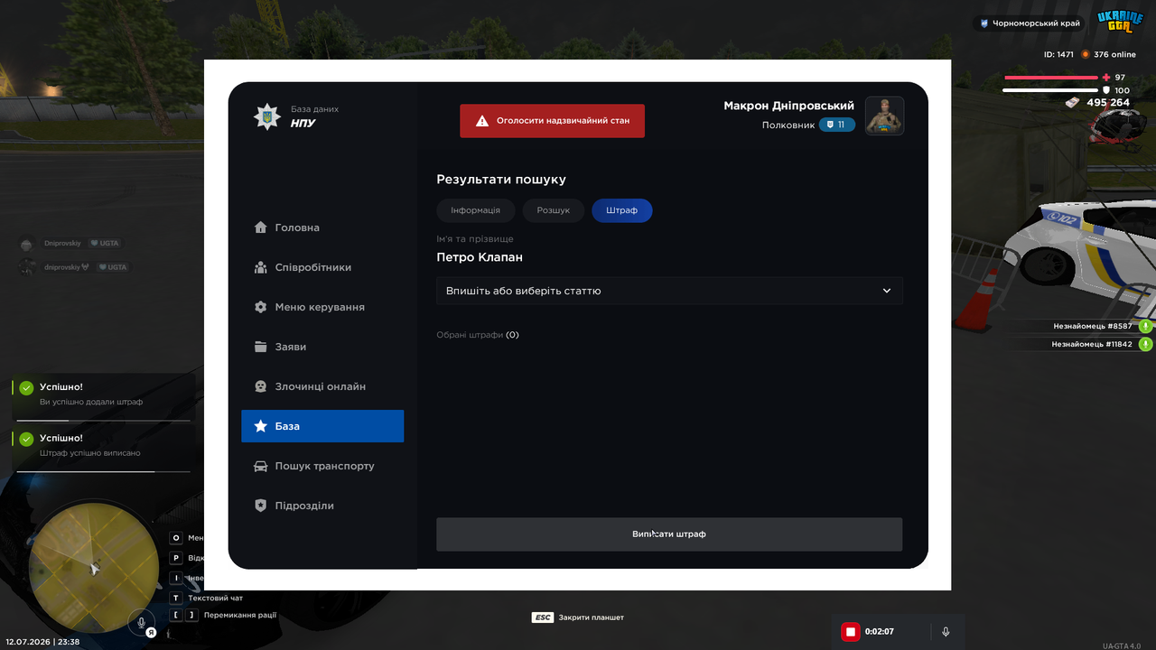
Task: Click the star icon beside База
Action: point(260,426)
